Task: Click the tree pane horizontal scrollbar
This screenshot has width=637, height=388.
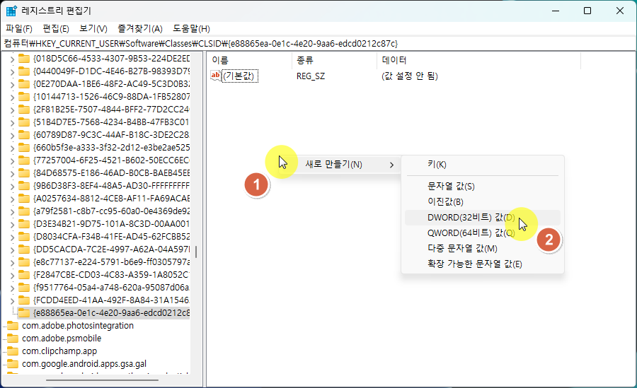Action: (x=102, y=380)
